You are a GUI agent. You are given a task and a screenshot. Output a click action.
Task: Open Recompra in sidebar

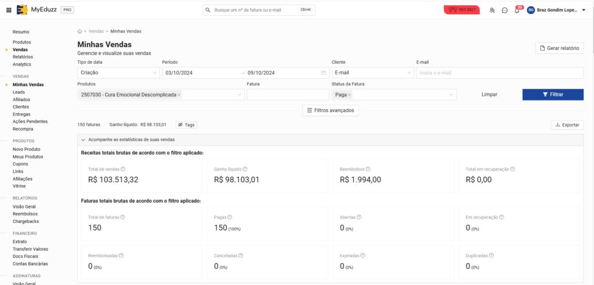pos(23,129)
